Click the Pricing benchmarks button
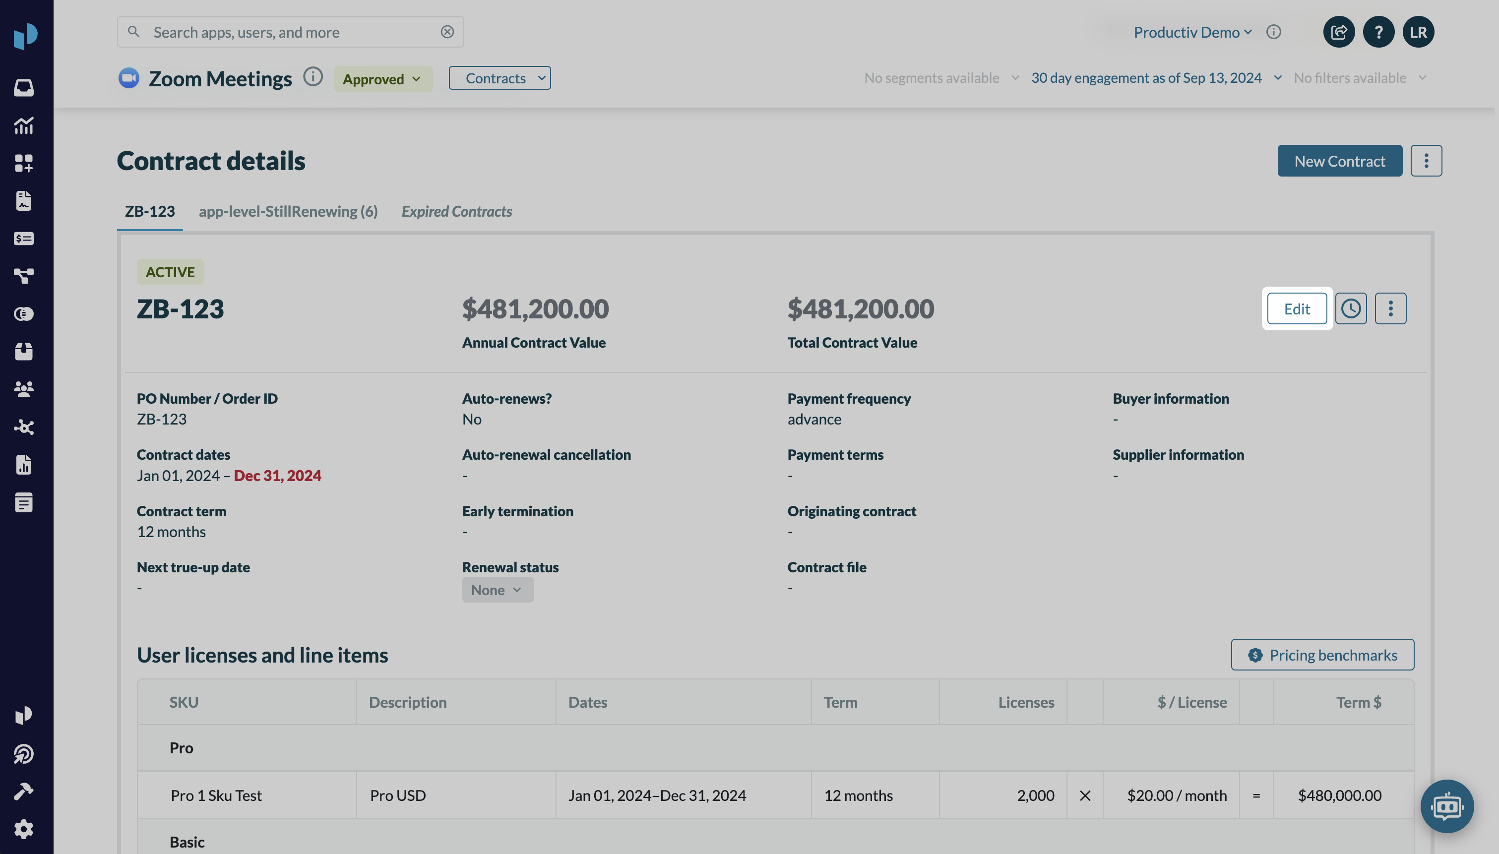The image size is (1499, 854). click(1322, 655)
